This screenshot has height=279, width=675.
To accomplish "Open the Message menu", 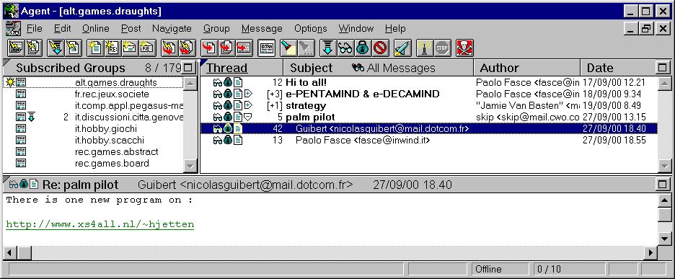I will [x=262, y=28].
